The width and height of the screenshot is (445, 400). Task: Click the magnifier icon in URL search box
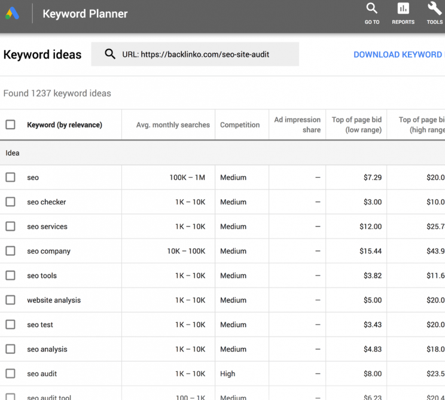[110, 54]
